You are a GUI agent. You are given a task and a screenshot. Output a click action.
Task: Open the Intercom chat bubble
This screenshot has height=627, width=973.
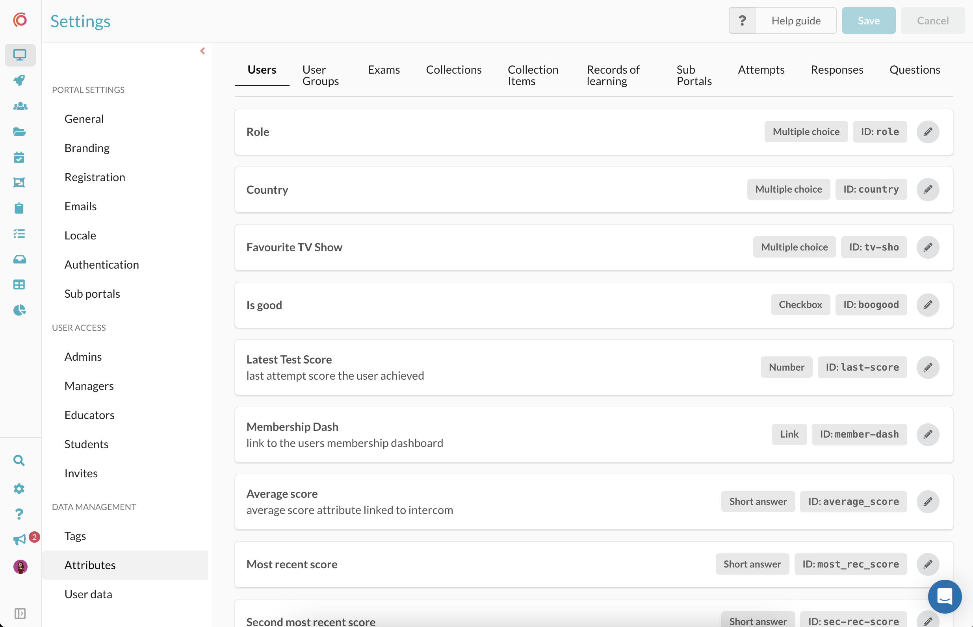point(944,596)
